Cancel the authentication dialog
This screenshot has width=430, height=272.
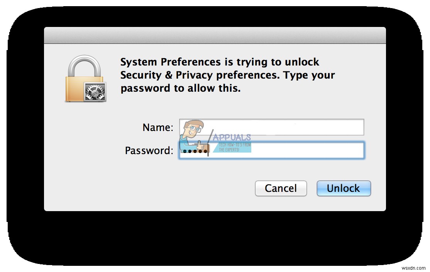(281, 188)
